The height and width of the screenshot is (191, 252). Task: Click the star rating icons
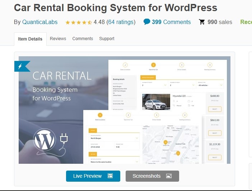79,22
